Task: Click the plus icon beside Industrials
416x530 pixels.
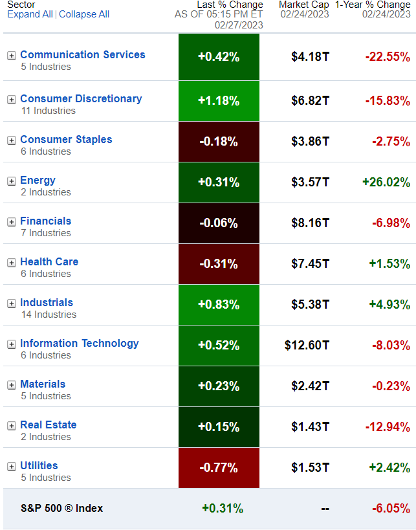Action: tap(11, 304)
